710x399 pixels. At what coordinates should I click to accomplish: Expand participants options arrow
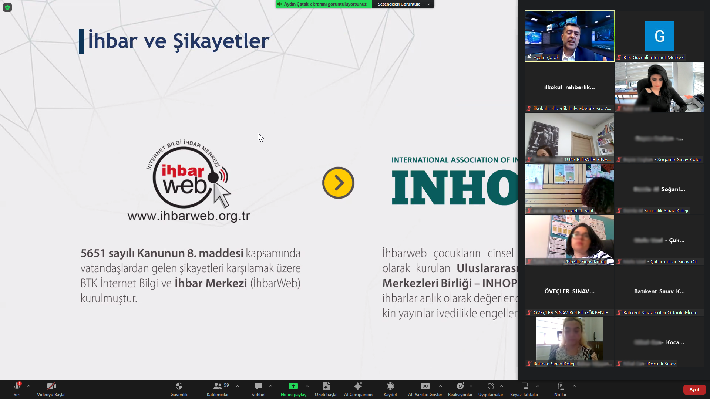pos(238,386)
